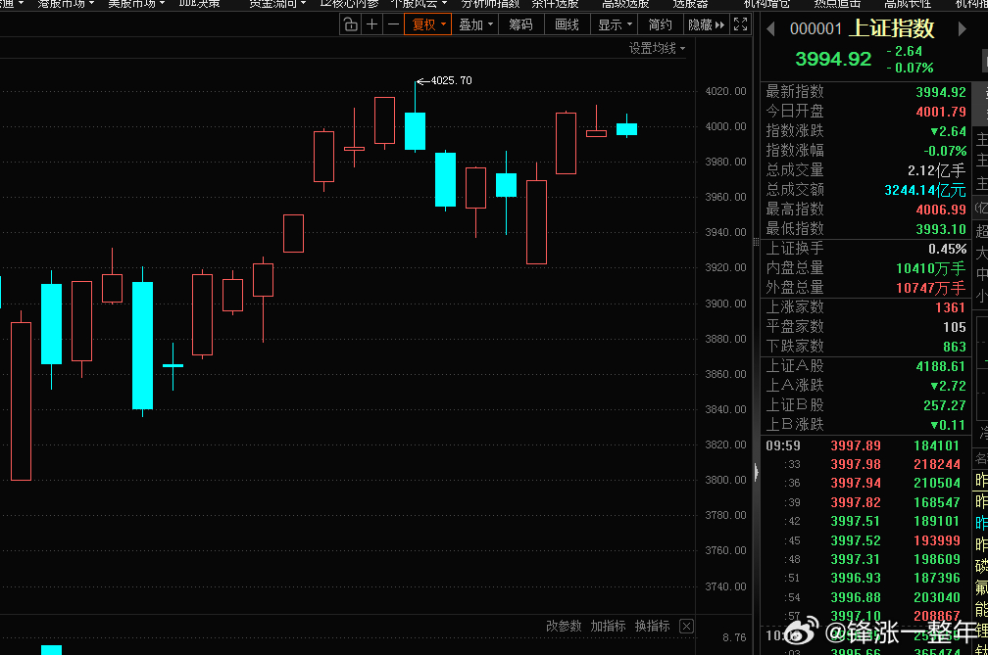
Task: Click 今日开盘 value 4001.79
Action: 940,112
